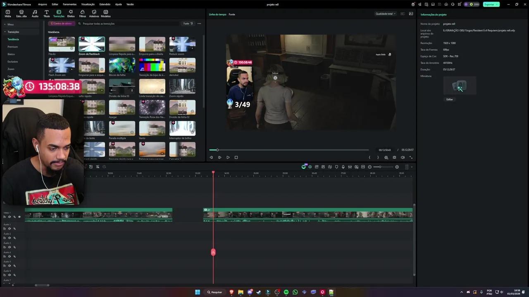The image size is (529, 297).
Task: Open Spotify from the taskbar
Action: pyautogui.click(x=286, y=292)
